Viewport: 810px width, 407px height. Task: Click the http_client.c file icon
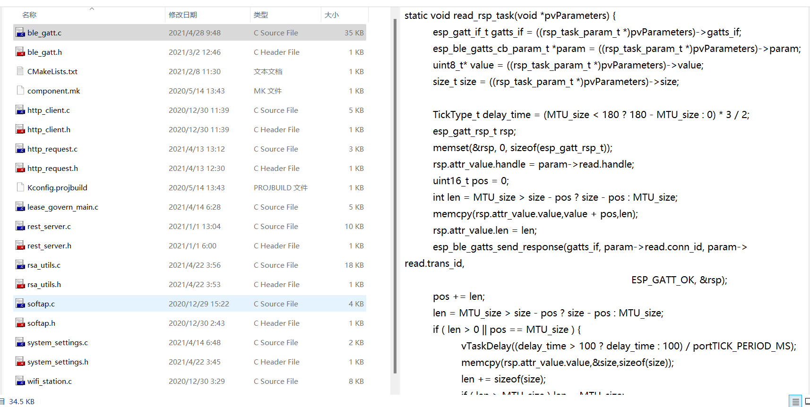20,110
